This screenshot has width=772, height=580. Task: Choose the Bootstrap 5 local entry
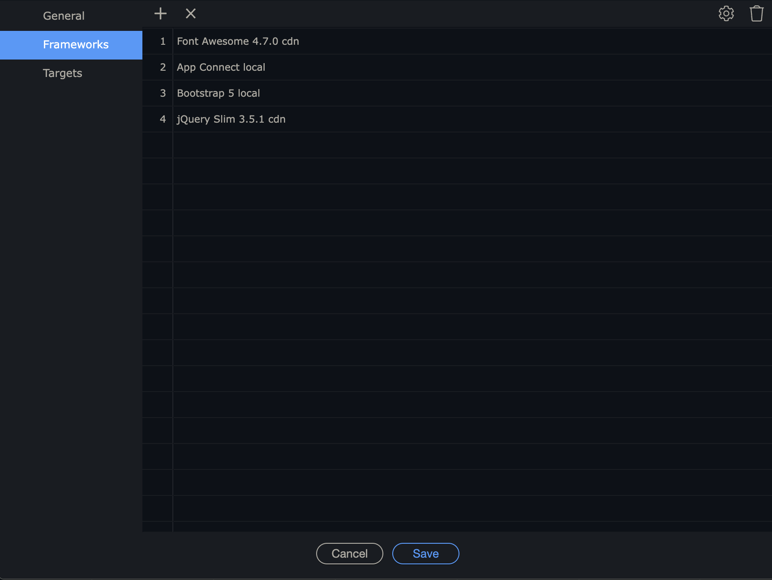click(x=218, y=94)
